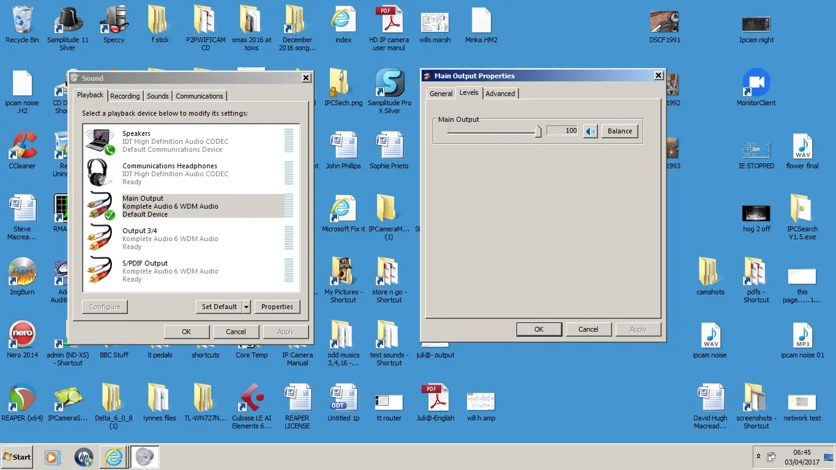836x470 pixels.
Task: Mute the Main Output speaker icon
Action: [x=590, y=131]
